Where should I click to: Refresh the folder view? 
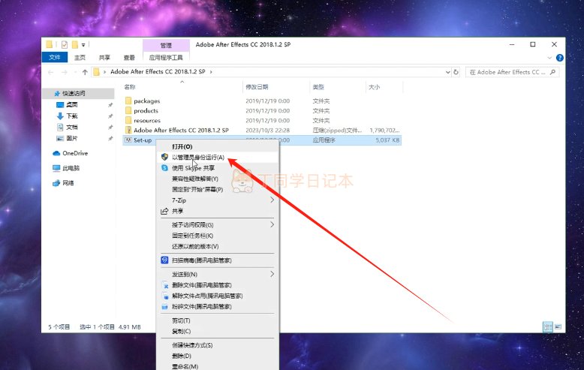tap(456, 72)
